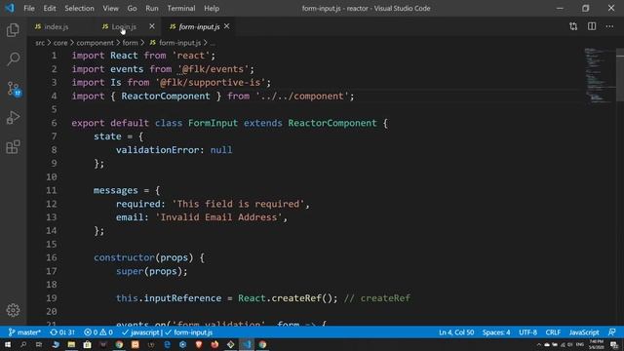This screenshot has width=624, height=351.
Task: Click Ln 4, Col 50 to go to line
Action: coord(456,332)
